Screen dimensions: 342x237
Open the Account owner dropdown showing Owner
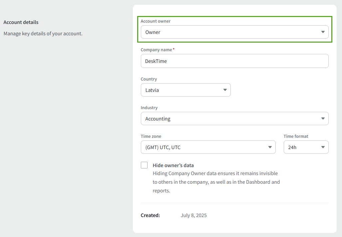coord(230,32)
